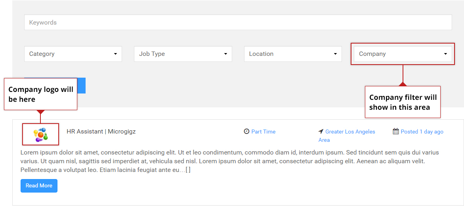Open the Category dropdown
Viewport: 464px width, 206px height.
pyautogui.click(x=73, y=54)
